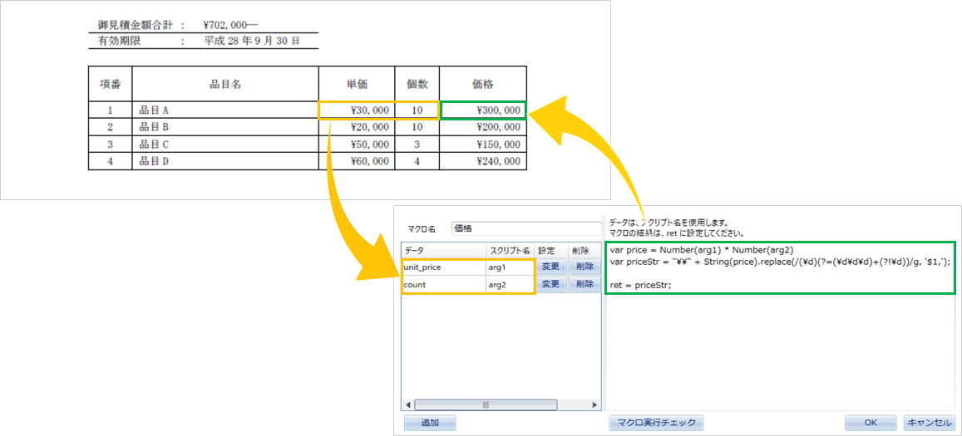Click the 項番 table header

111,85
